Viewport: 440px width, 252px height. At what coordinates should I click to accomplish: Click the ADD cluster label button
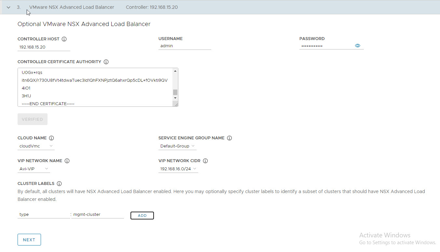[x=142, y=216]
